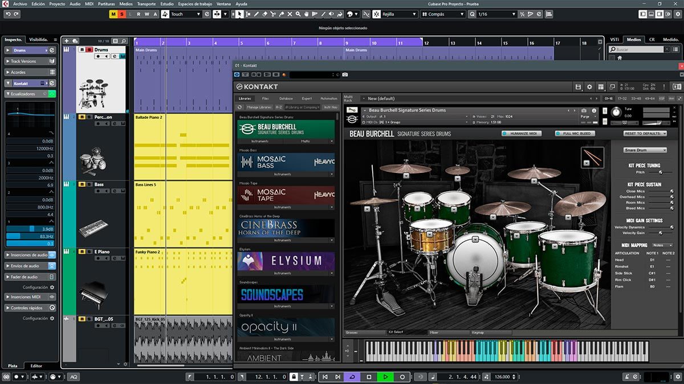
Task: Click the wrench icon in the Kontakt instrument header
Action: point(352,110)
